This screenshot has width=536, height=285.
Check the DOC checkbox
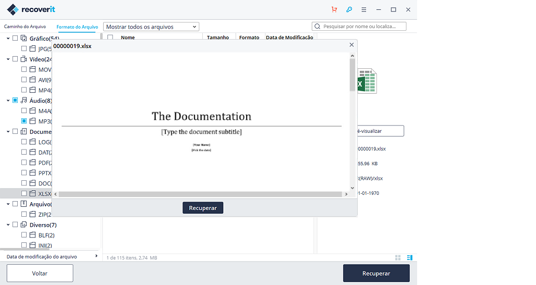(x=24, y=183)
